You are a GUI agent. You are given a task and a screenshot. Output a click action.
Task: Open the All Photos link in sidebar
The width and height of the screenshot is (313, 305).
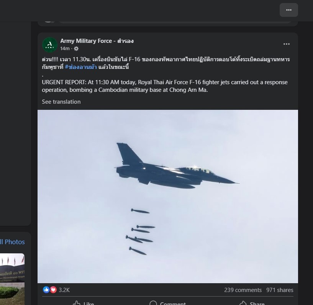click(12, 242)
